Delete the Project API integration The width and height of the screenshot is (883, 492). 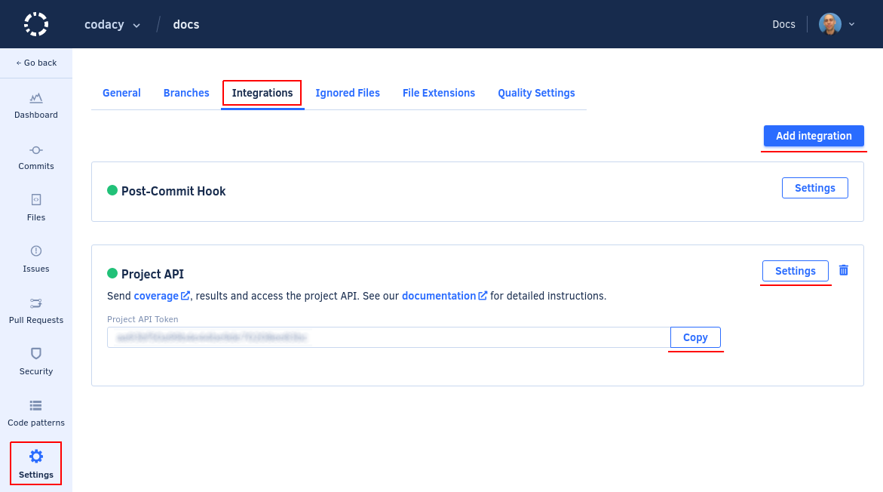[843, 270]
